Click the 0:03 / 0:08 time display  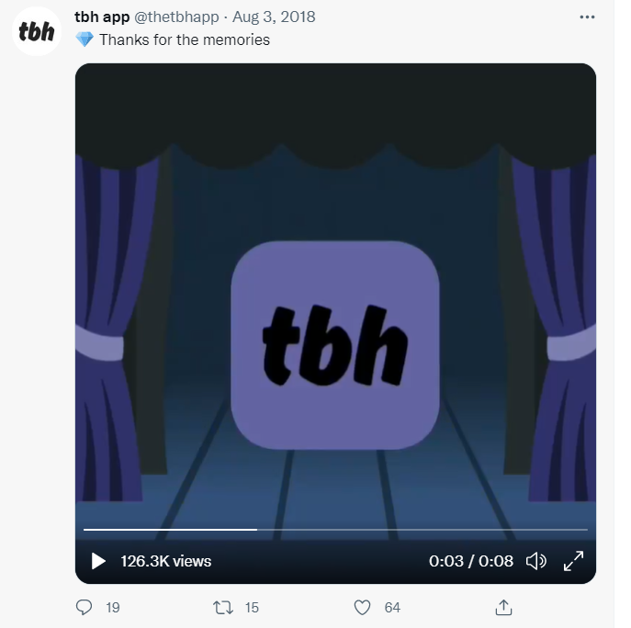coord(471,561)
